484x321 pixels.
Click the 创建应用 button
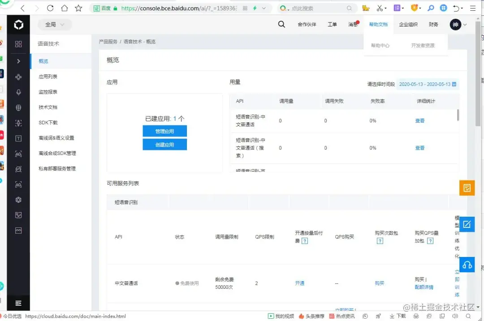[x=164, y=145]
